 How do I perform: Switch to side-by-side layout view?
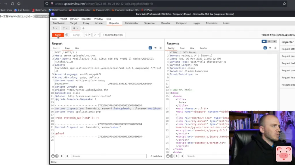pos(264,42)
